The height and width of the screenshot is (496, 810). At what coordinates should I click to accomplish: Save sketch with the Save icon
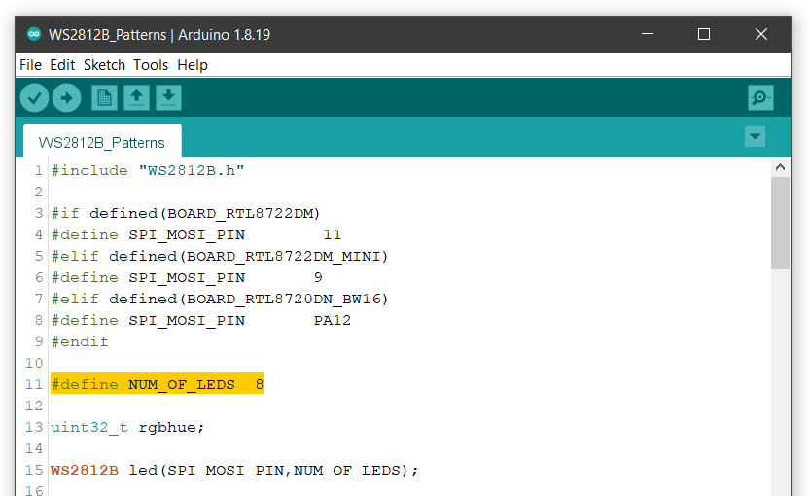click(x=168, y=97)
